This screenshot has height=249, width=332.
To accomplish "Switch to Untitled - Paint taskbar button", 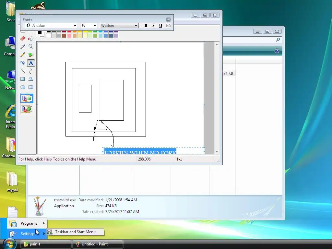I will pyautogui.click(x=98, y=244).
